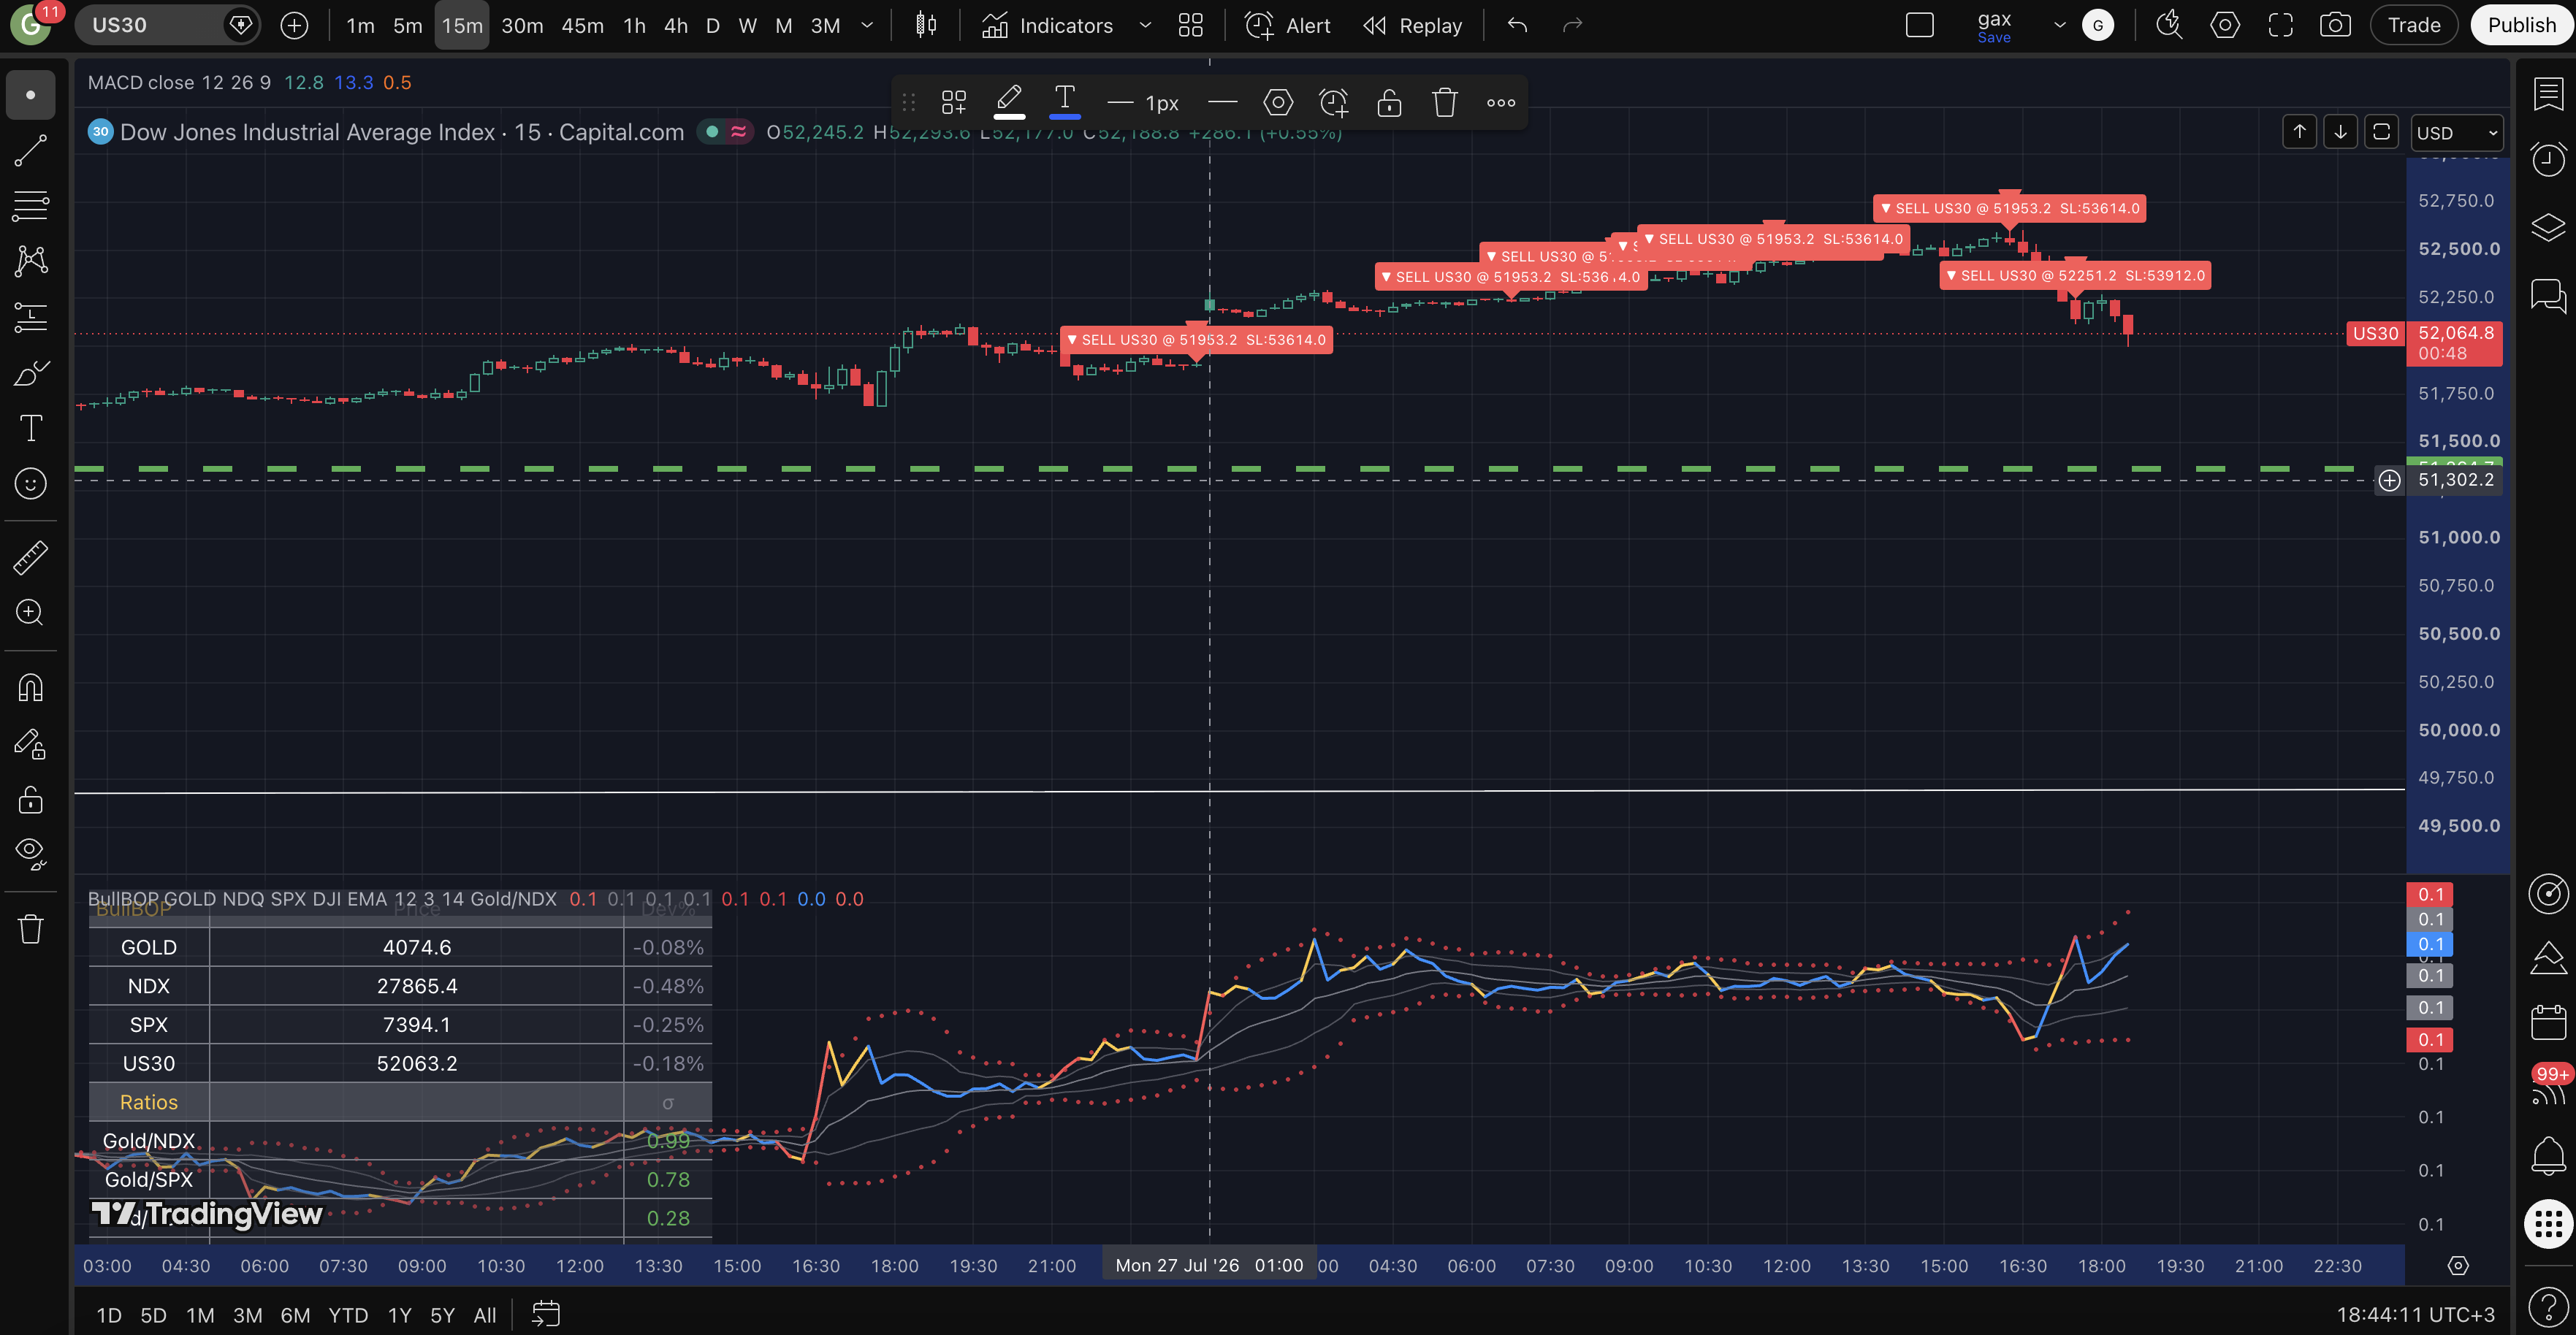Open the Fibonacci retracement tools
2576x1335 pixels.
(30, 206)
